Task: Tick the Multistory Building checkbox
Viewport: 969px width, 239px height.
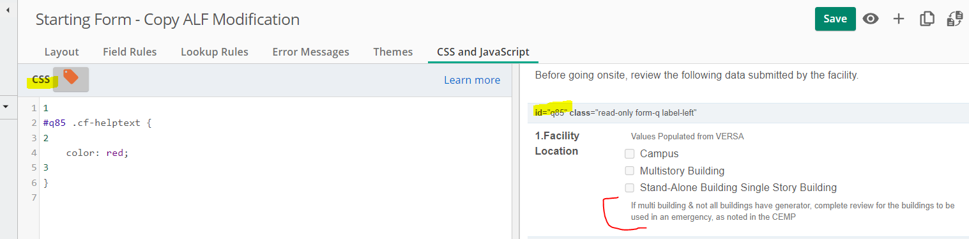Action: pyautogui.click(x=630, y=171)
